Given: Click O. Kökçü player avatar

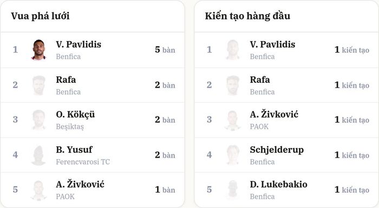Looking at the screenshot, I should click(x=38, y=120).
